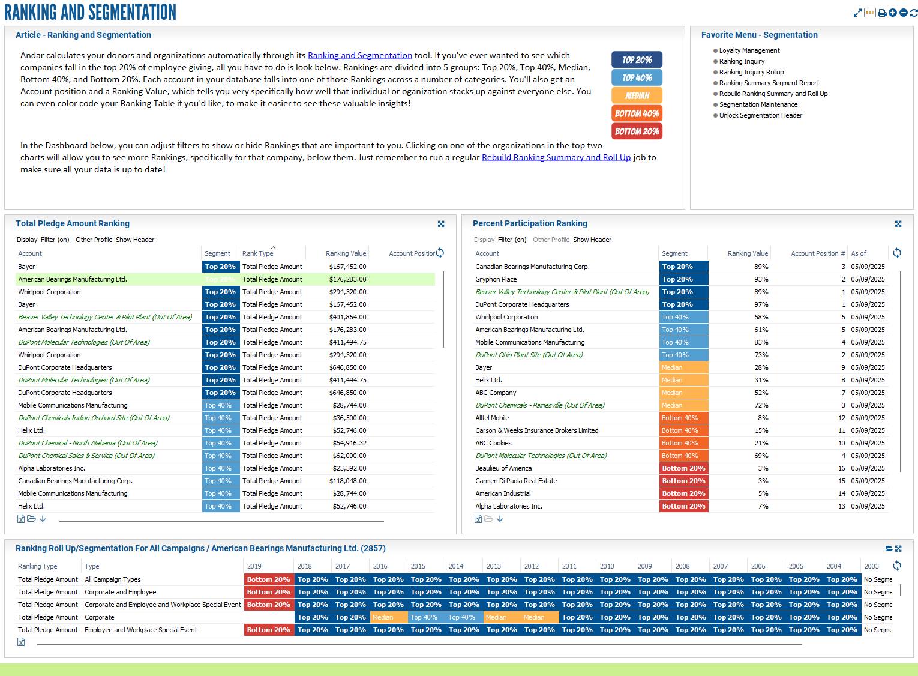This screenshot has height=676, width=918.
Task: Refresh the Total Pledge Amount Ranking grid
Action: pos(440,253)
